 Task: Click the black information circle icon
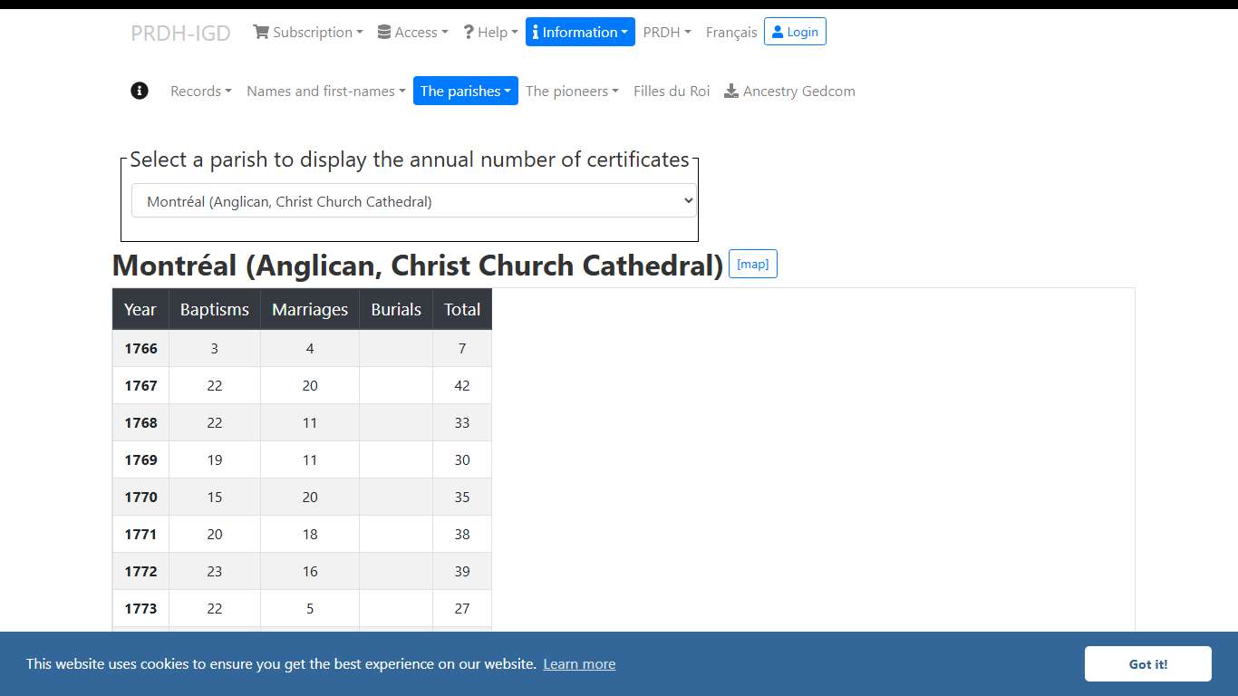click(139, 91)
